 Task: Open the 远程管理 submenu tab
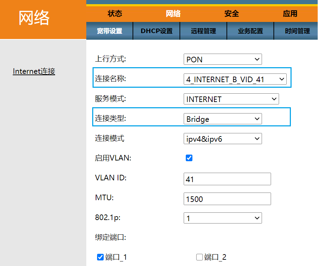[204, 31]
